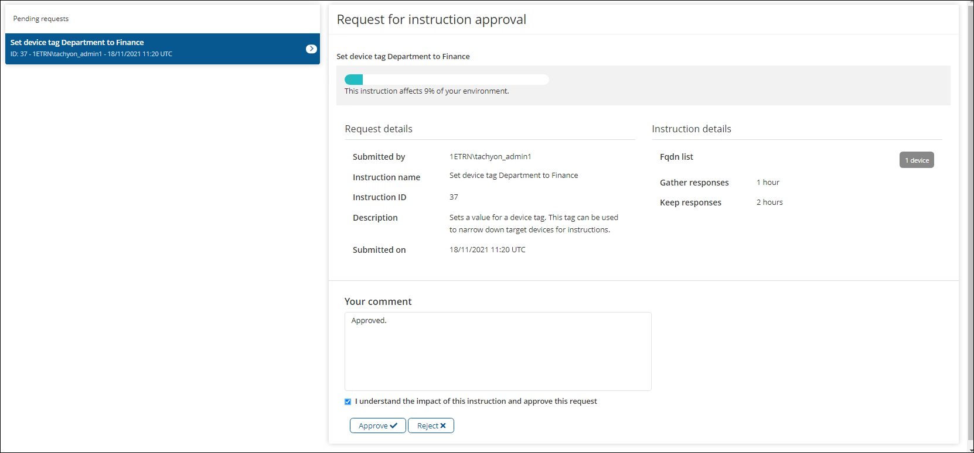
Task: Click the Instruction ID value 37
Action: [x=454, y=197]
